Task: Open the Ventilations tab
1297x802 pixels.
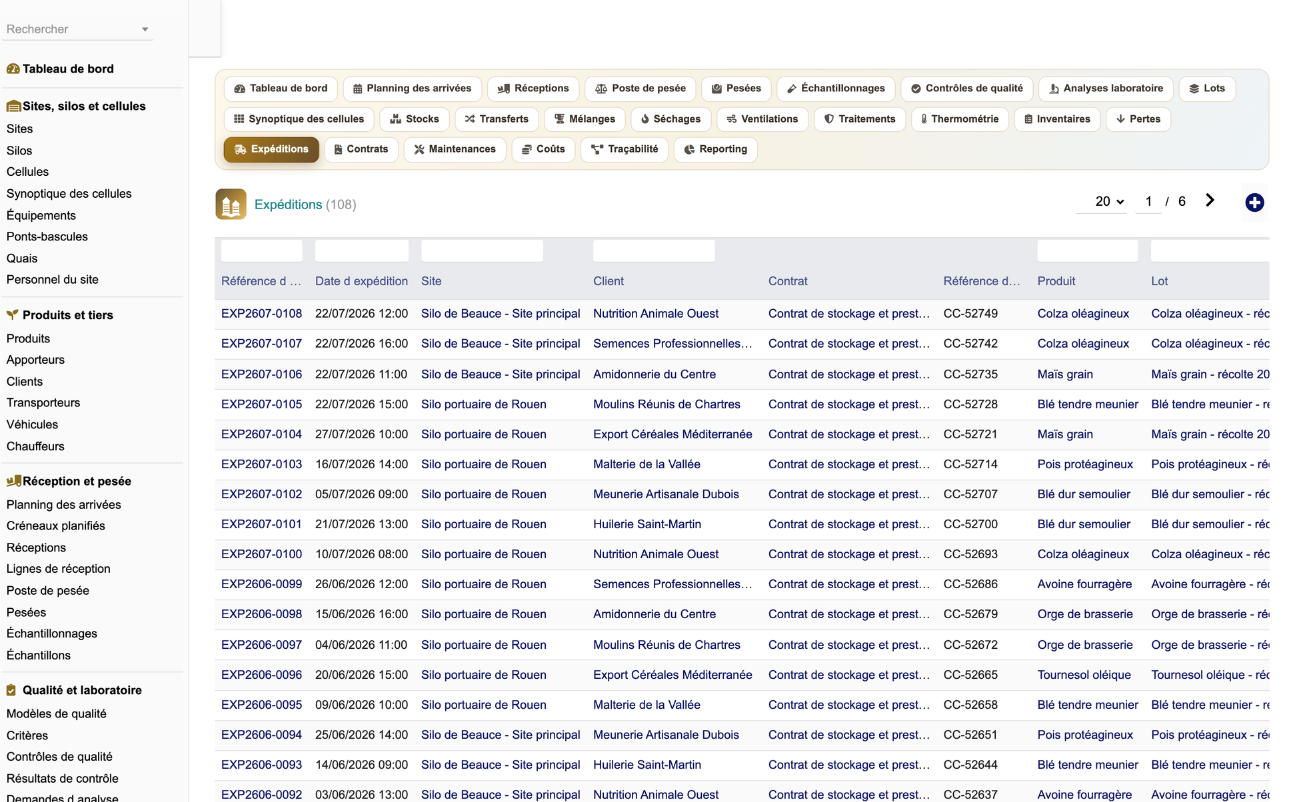Action: coord(762,119)
